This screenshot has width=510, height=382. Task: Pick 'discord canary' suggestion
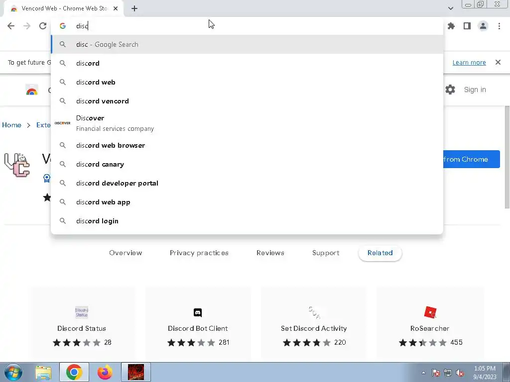tap(247, 164)
